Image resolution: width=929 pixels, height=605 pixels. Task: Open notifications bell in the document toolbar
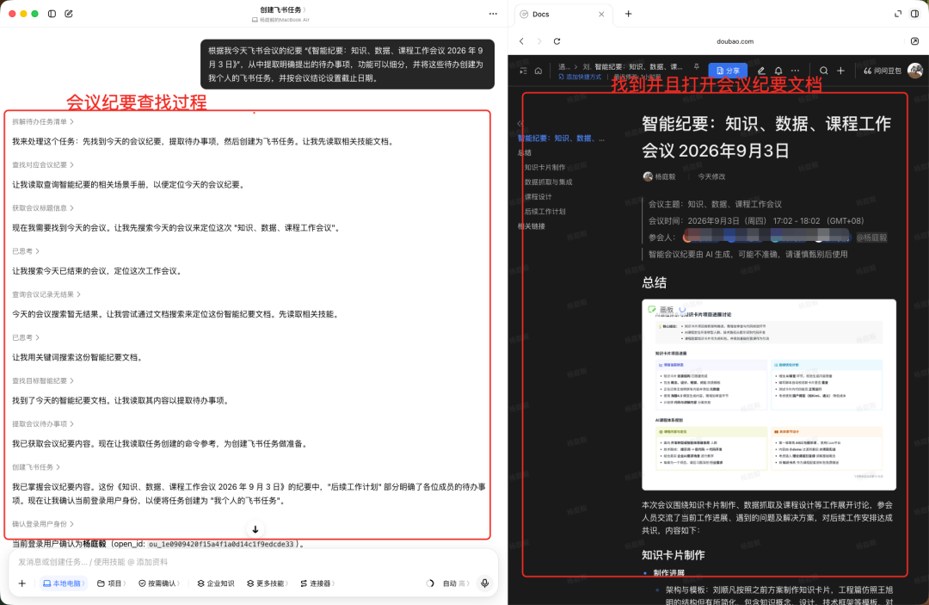pos(778,71)
